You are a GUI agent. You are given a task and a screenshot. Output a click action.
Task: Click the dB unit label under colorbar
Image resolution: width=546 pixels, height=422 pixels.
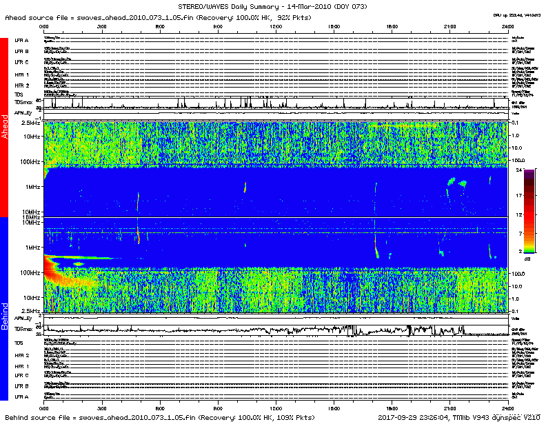point(529,260)
